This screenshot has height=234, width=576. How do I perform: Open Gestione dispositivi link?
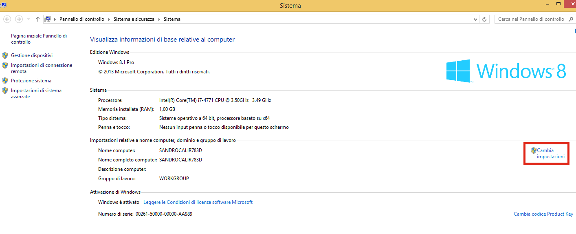[32, 55]
